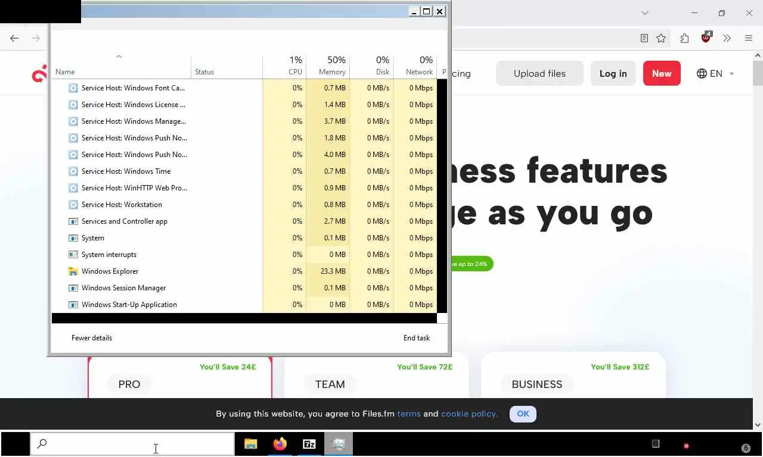Screen dimensions: 763x457
Task: Open the browser tab list dropdown arrow
Action: click(x=644, y=13)
